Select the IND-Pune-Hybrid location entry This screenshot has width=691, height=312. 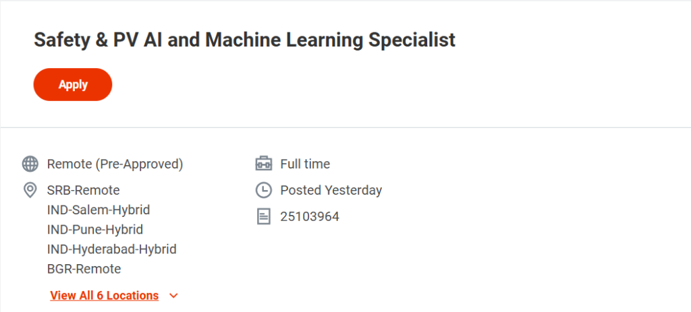pyautogui.click(x=95, y=229)
